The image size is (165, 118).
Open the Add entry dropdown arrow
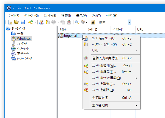[35, 22]
